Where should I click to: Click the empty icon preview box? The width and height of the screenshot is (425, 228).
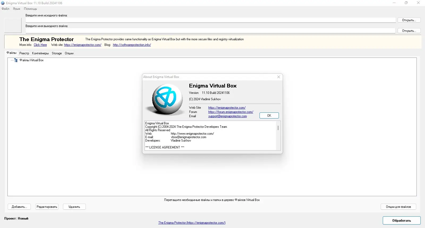tap(13, 25)
